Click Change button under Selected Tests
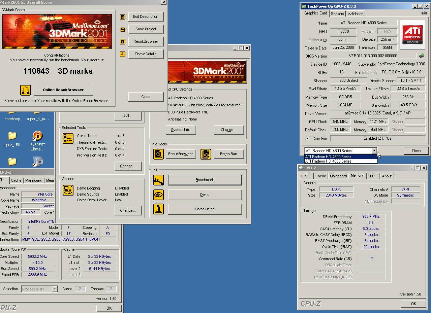The width and height of the screenshot is (431, 313). pyautogui.click(x=128, y=166)
